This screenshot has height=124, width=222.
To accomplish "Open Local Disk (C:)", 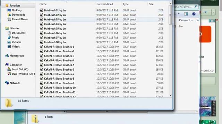I will [20, 69].
